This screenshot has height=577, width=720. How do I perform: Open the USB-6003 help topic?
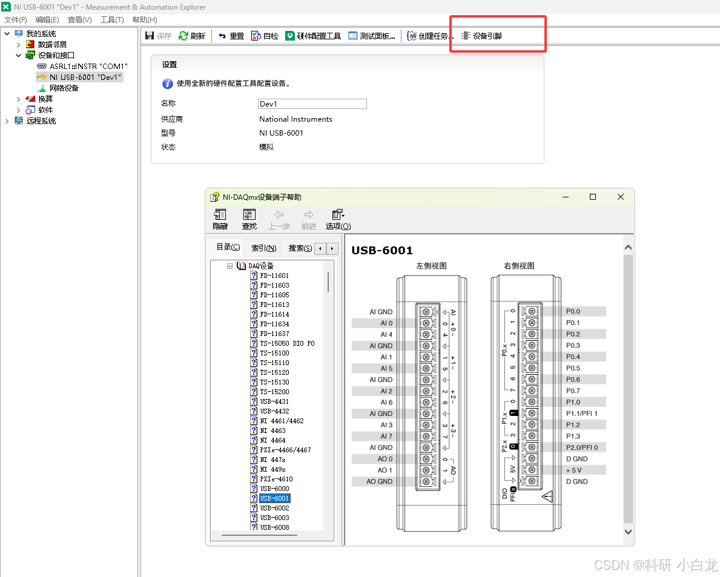click(x=274, y=517)
